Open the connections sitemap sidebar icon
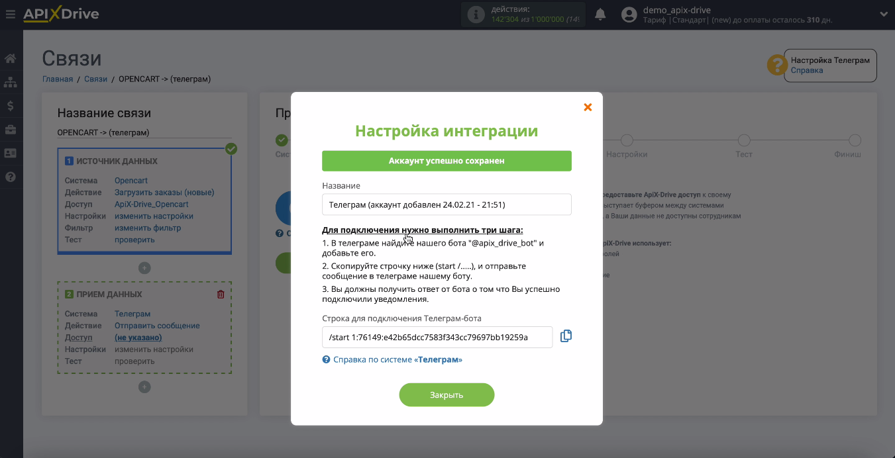The image size is (895, 458). point(11,83)
